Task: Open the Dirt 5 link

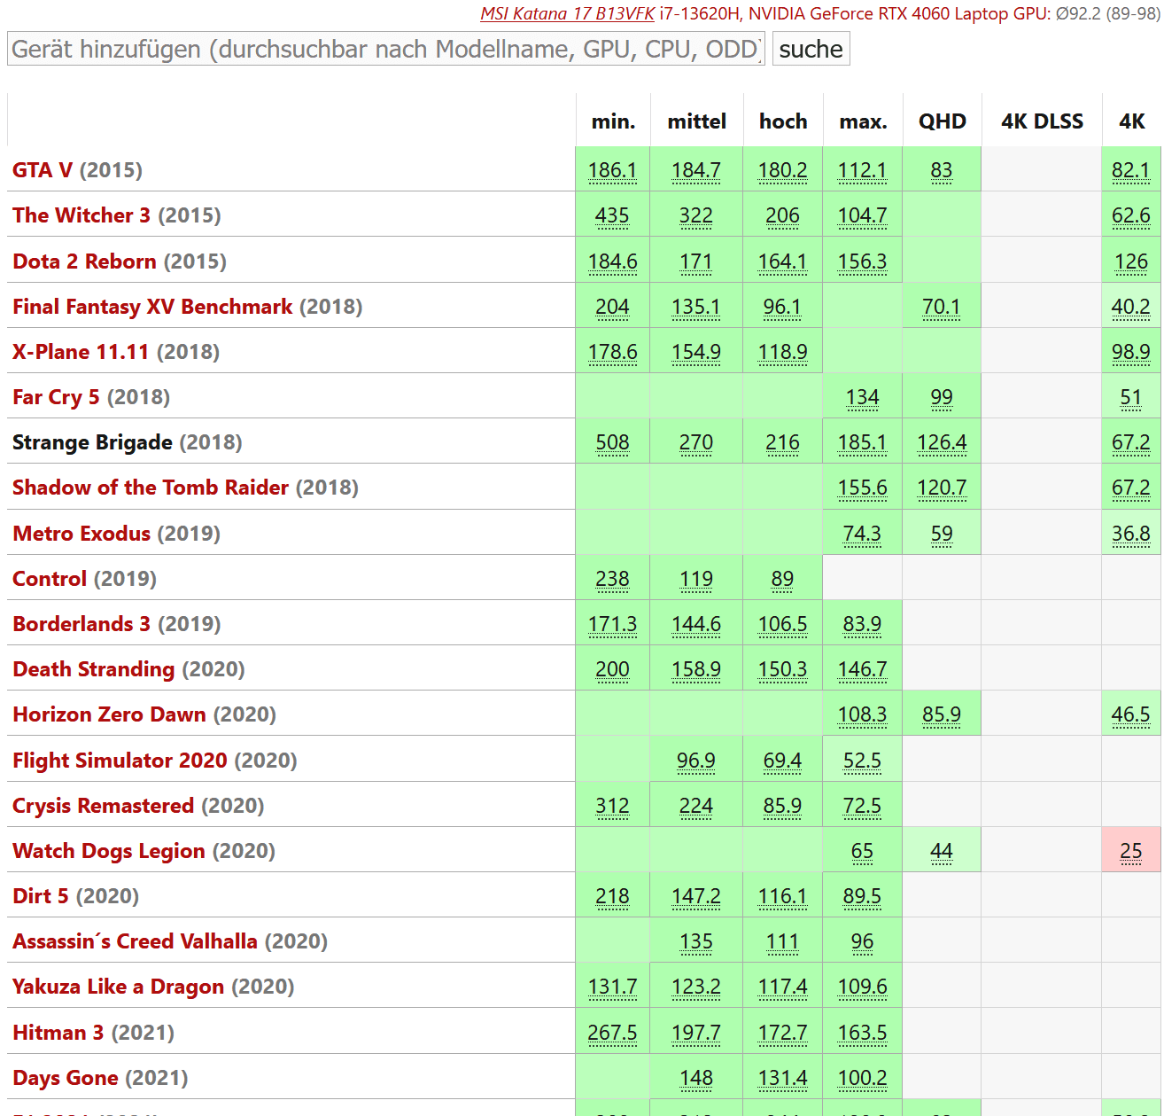Action: coord(40,896)
